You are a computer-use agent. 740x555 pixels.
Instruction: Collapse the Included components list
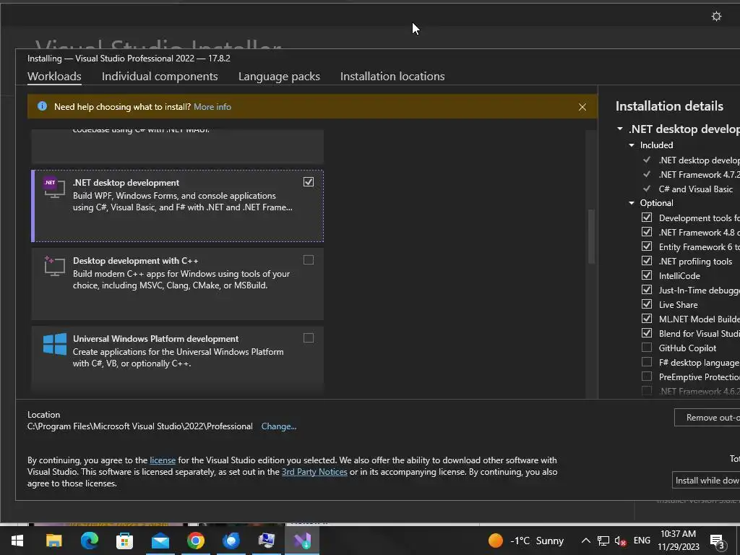[632, 145]
